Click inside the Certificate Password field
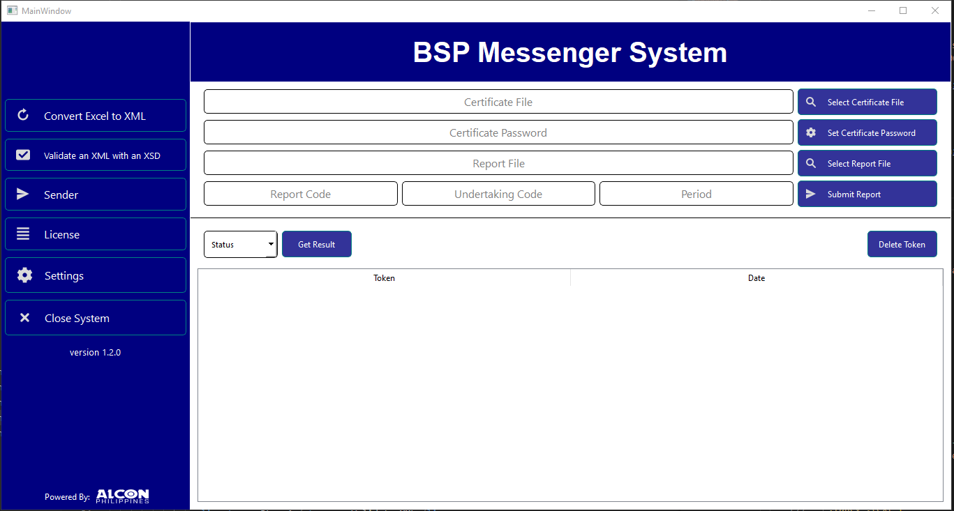This screenshot has width=954, height=511. (x=498, y=132)
